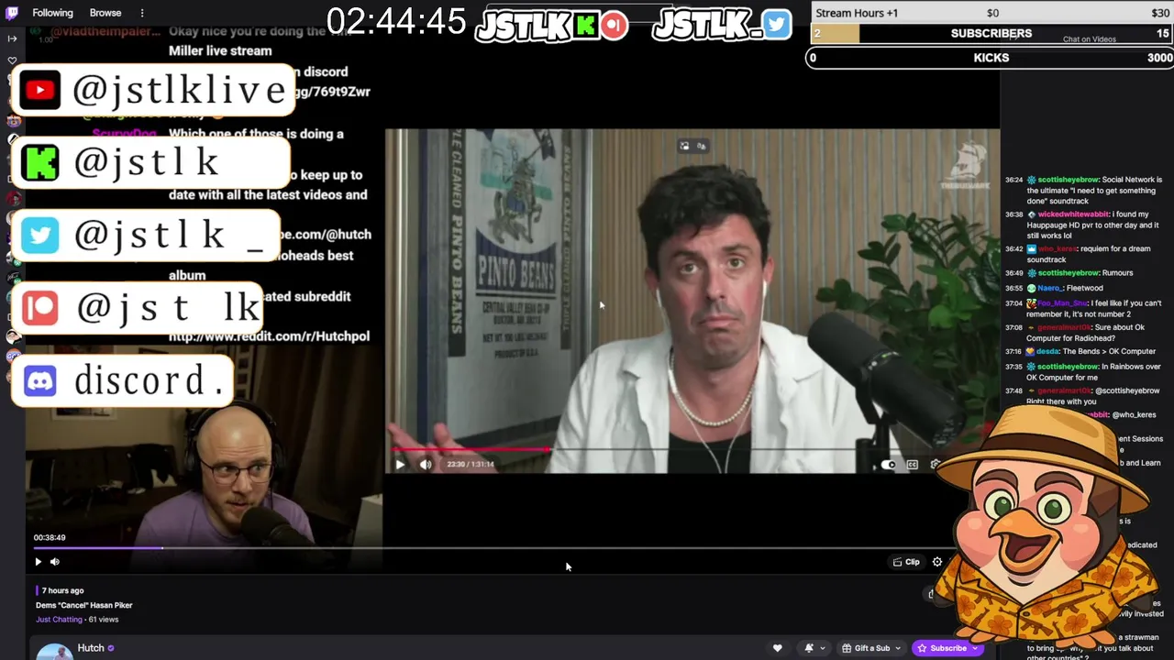The width and height of the screenshot is (1174, 660).
Task: Jump to chat timestamp 37:08
Action: pos(1013,327)
